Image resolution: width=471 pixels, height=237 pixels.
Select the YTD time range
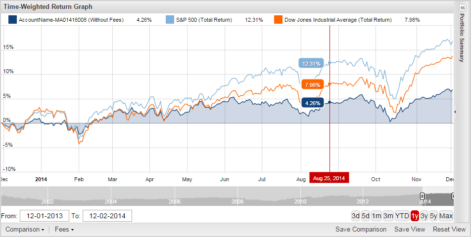(x=402, y=216)
